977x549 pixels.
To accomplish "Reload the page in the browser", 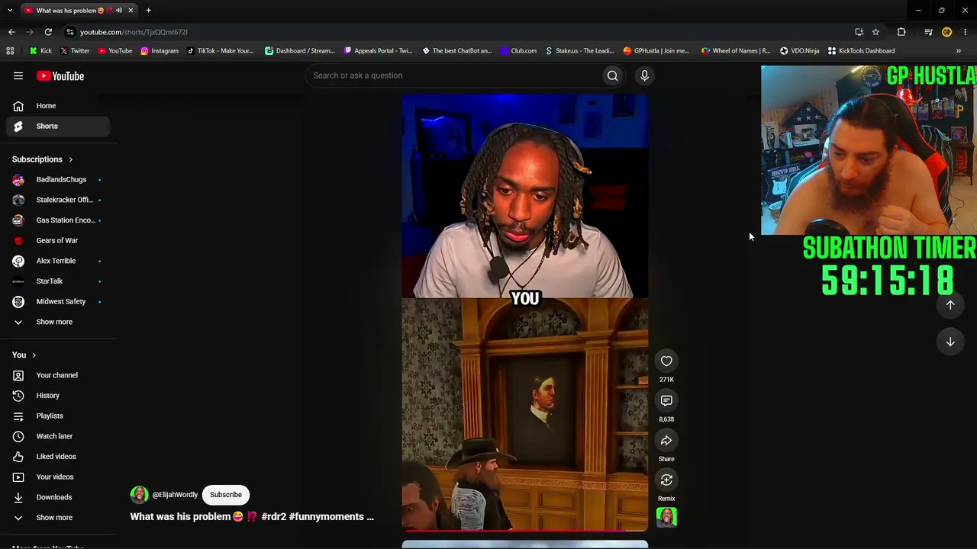I will click(x=48, y=32).
